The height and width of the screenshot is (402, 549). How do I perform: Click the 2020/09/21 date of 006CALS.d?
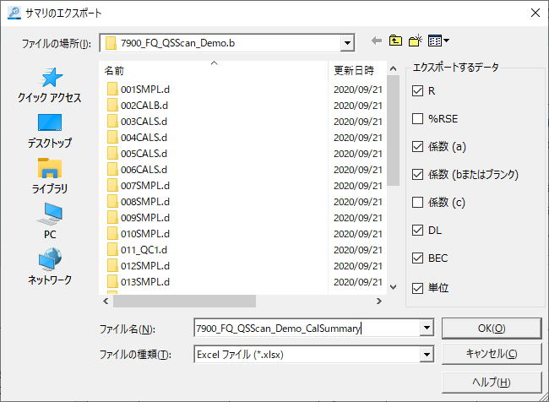click(357, 170)
